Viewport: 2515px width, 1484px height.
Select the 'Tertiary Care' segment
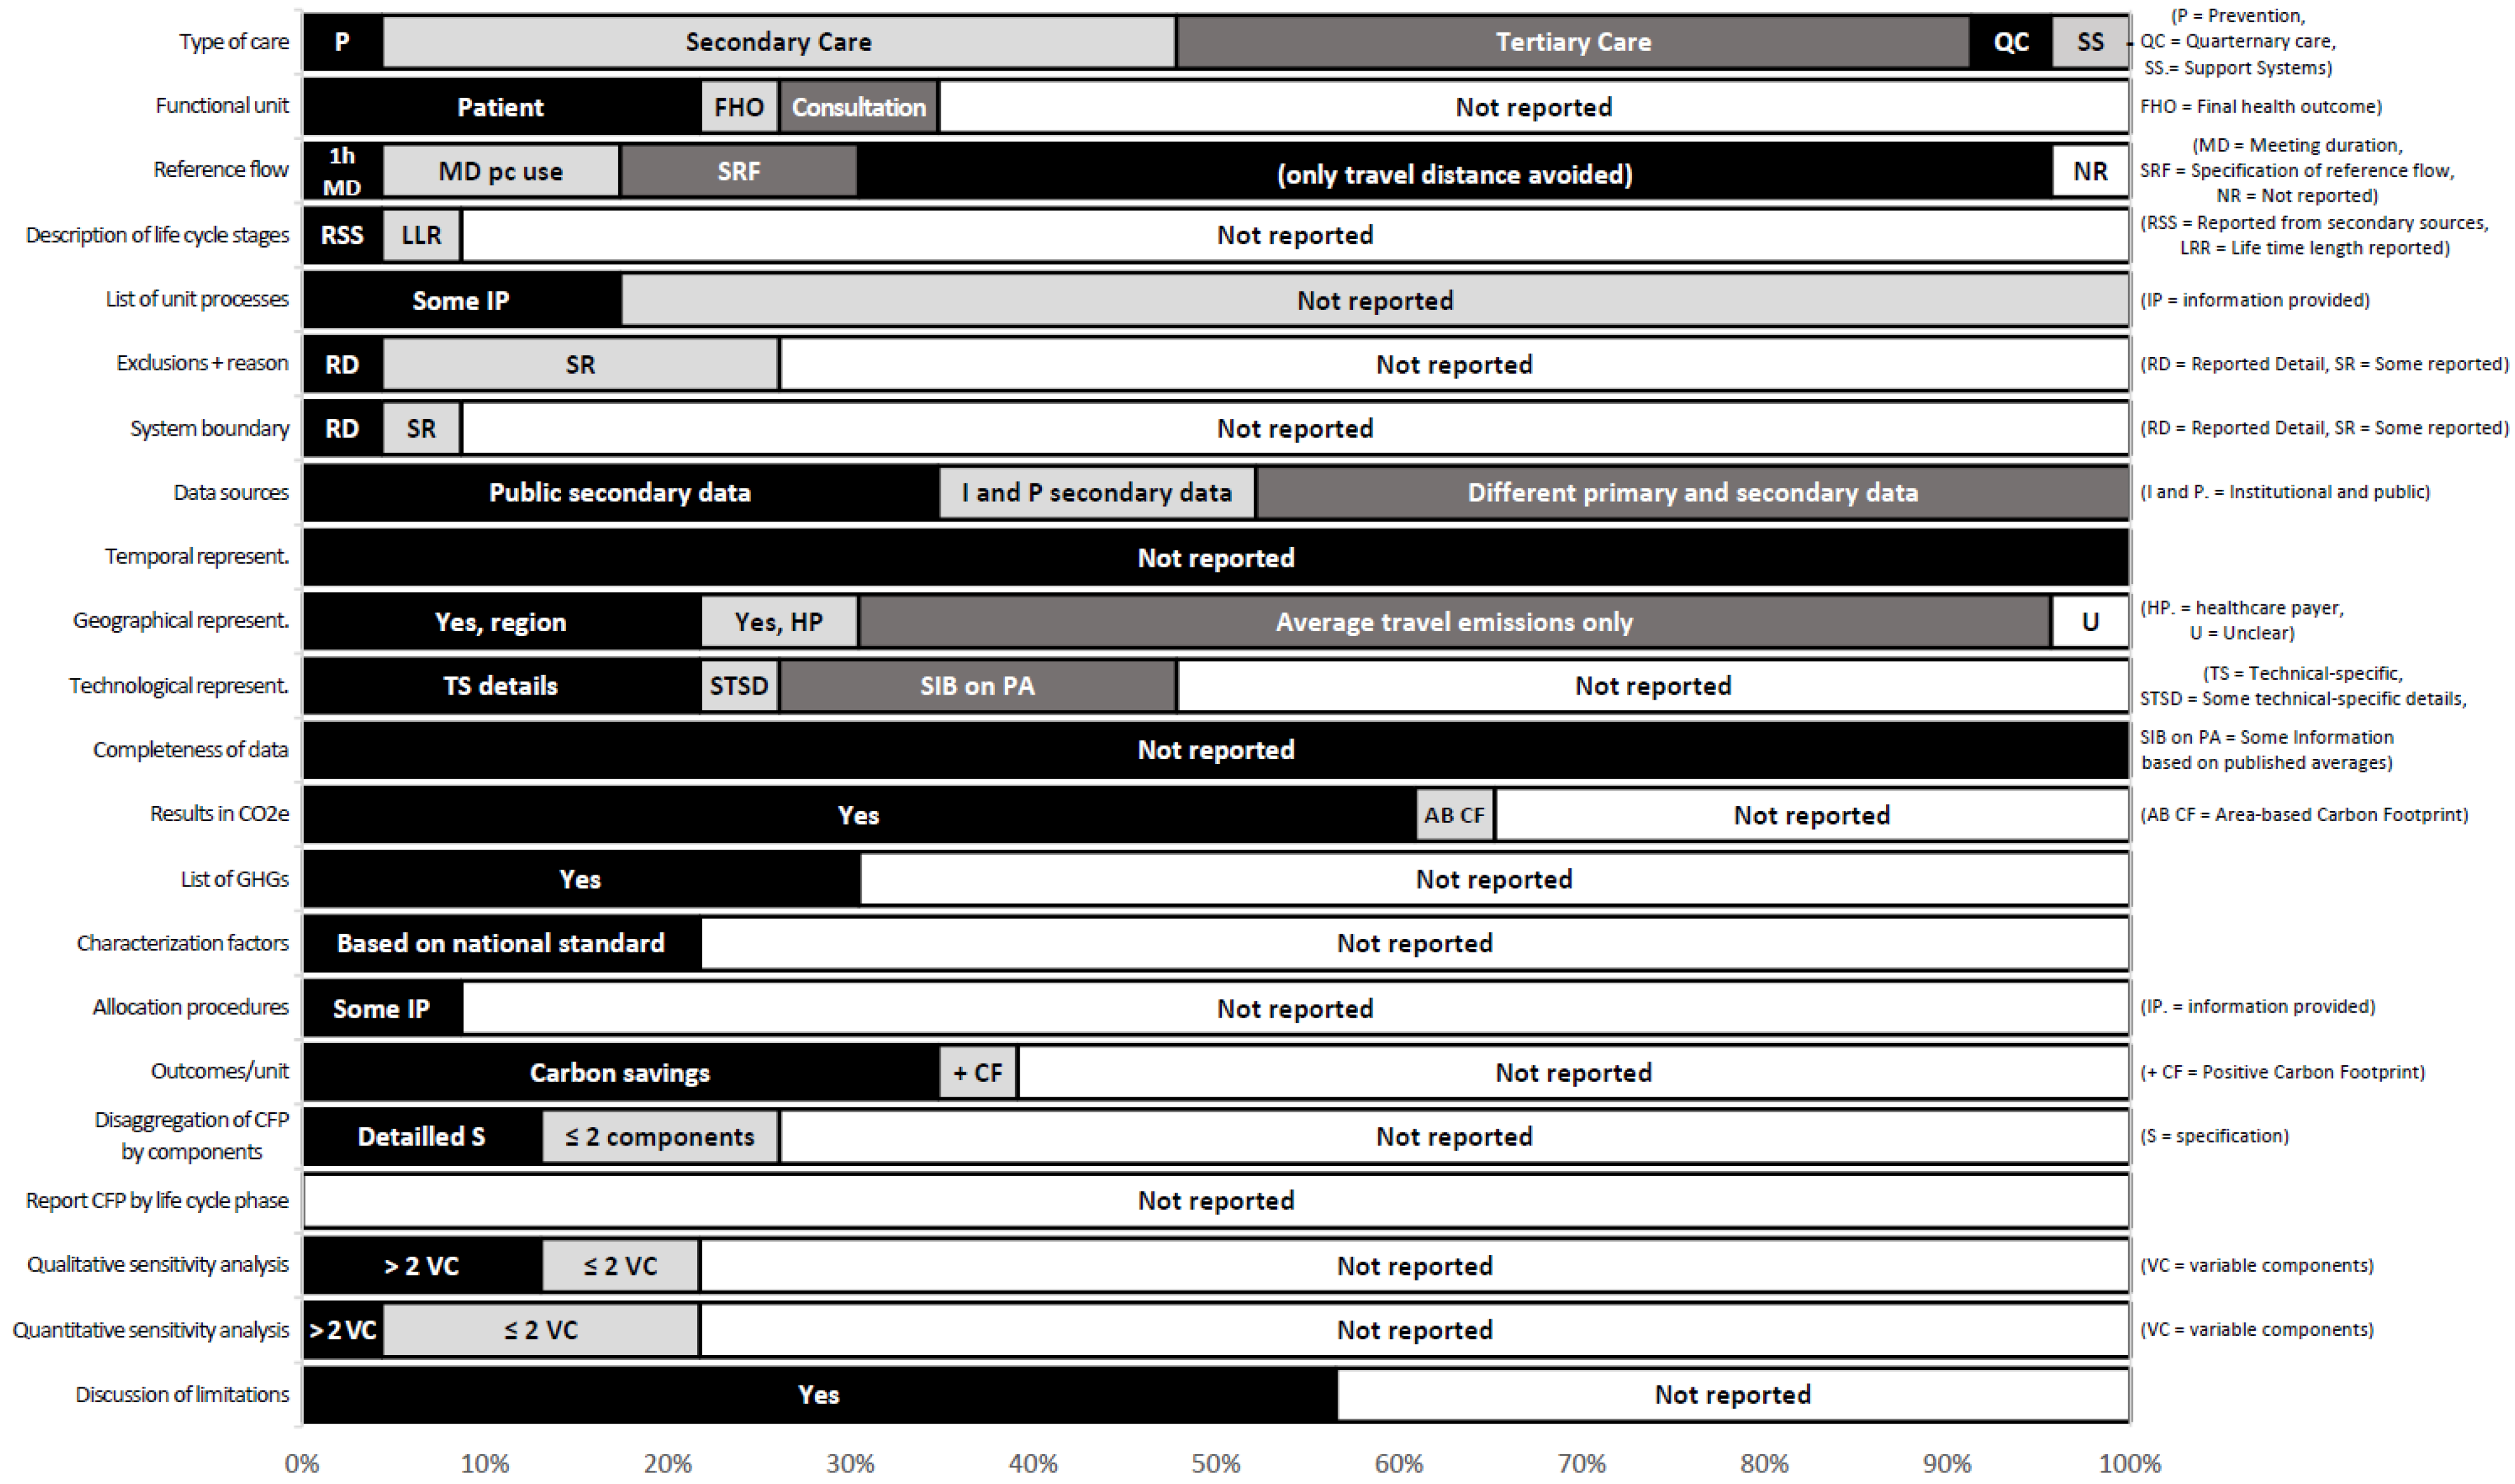1573,42
